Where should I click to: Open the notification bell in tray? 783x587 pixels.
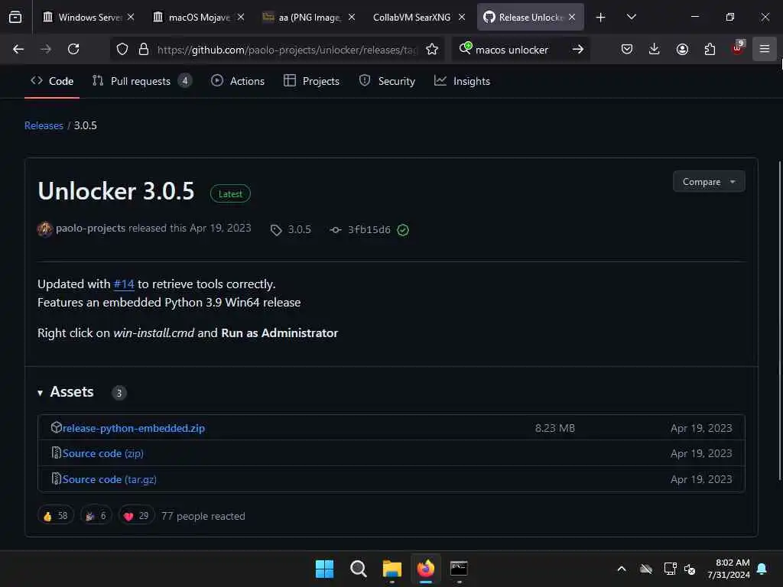point(762,569)
